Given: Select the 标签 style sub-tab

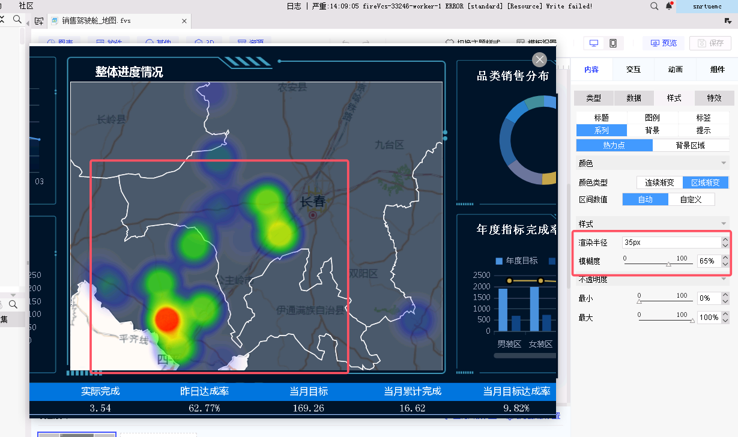Looking at the screenshot, I should point(703,118).
